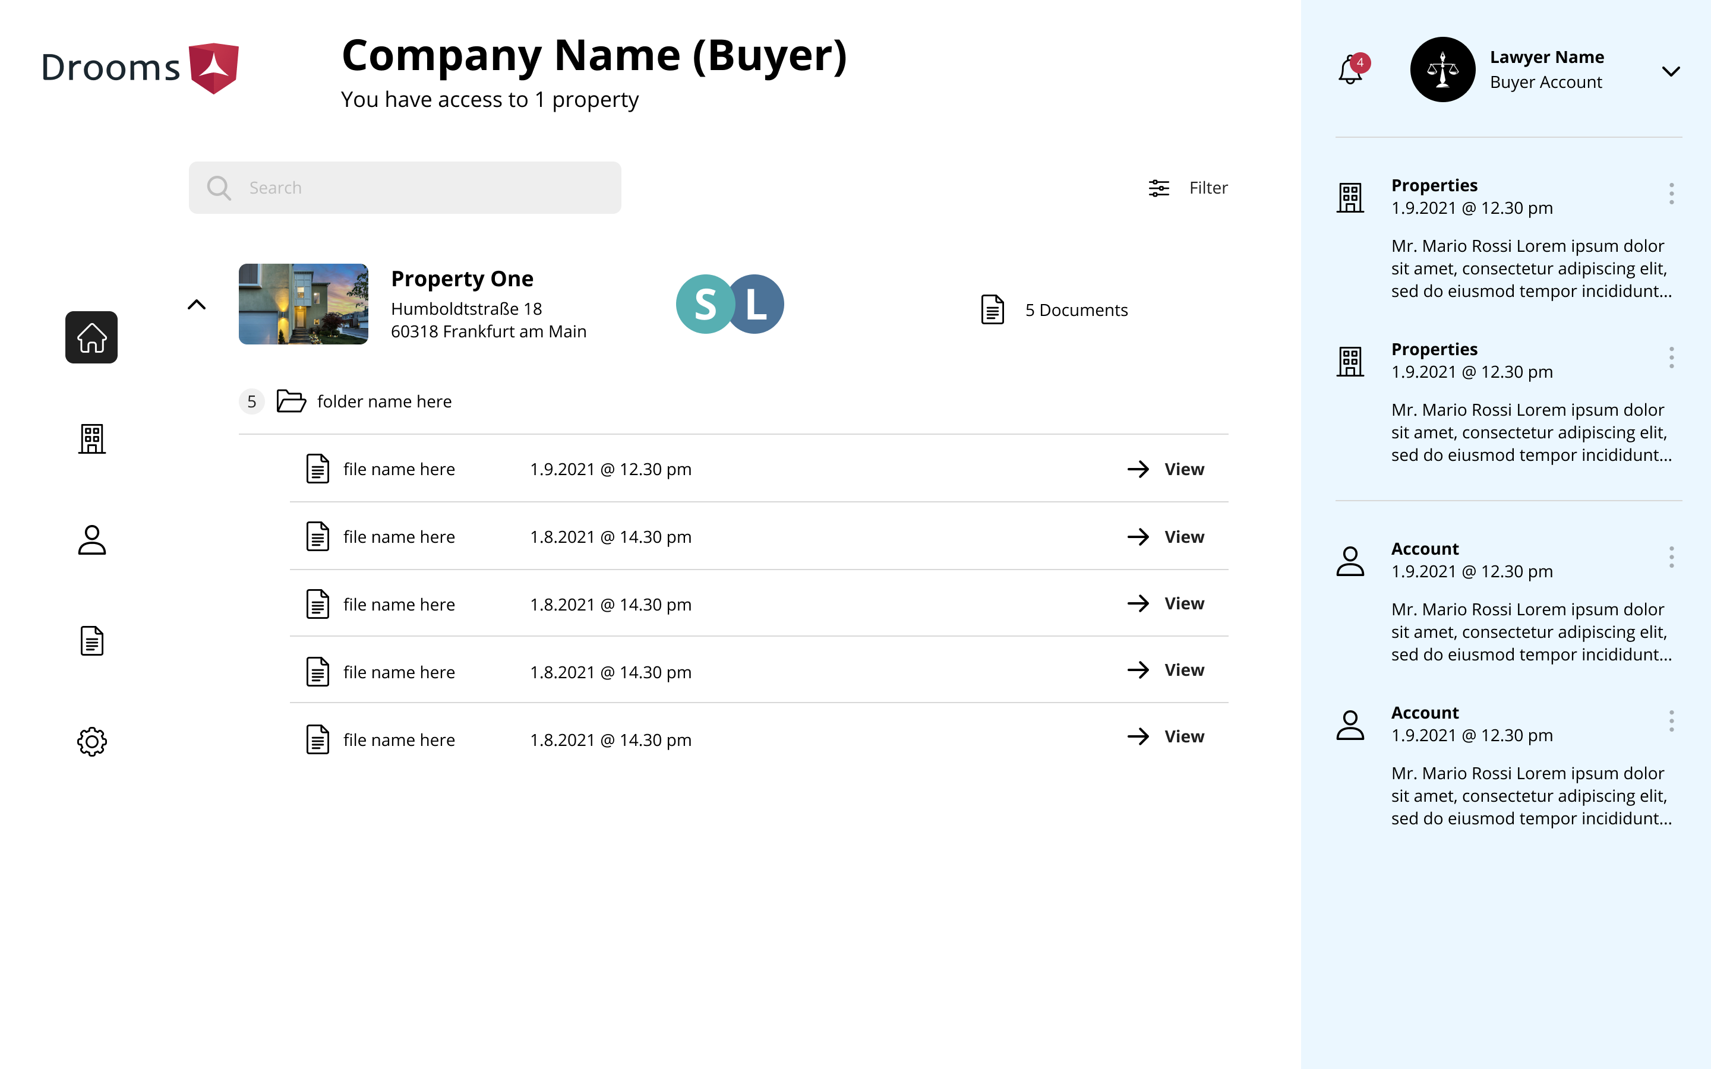Open more options on second Properties notification
The height and width of the screenshot is (1069, 1711).
(1671, 357)
